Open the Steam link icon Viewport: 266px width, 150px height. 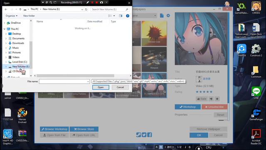pyautogui.click(x=138, y=135)
